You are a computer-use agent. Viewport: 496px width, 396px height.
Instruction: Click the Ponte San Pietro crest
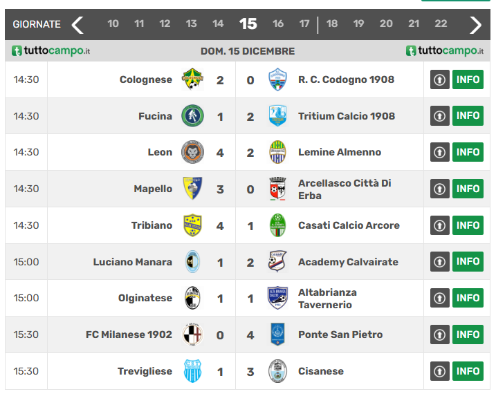(277, 334)
